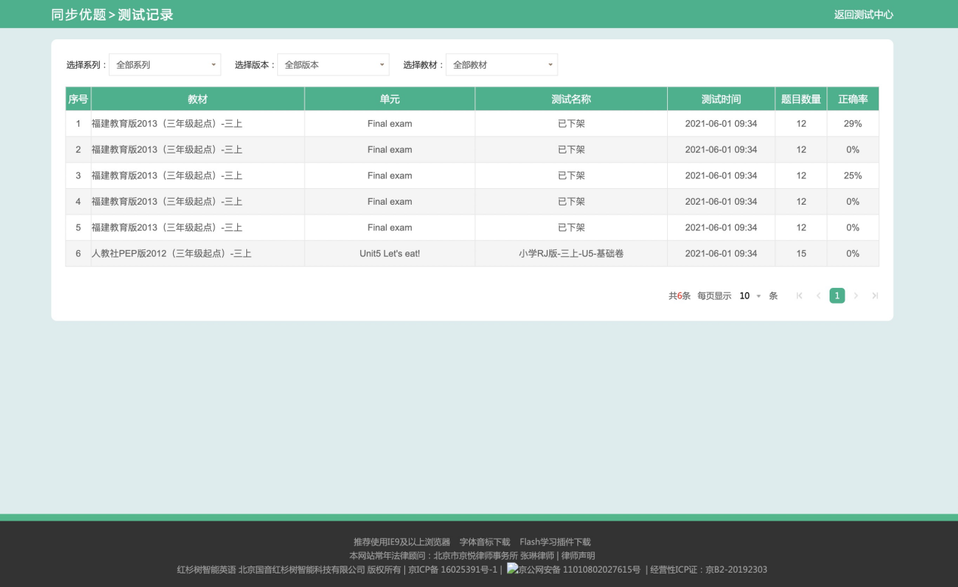Go to next page arrow
The width and height of the screenshot is (958, 587).
tap(856, 296)
